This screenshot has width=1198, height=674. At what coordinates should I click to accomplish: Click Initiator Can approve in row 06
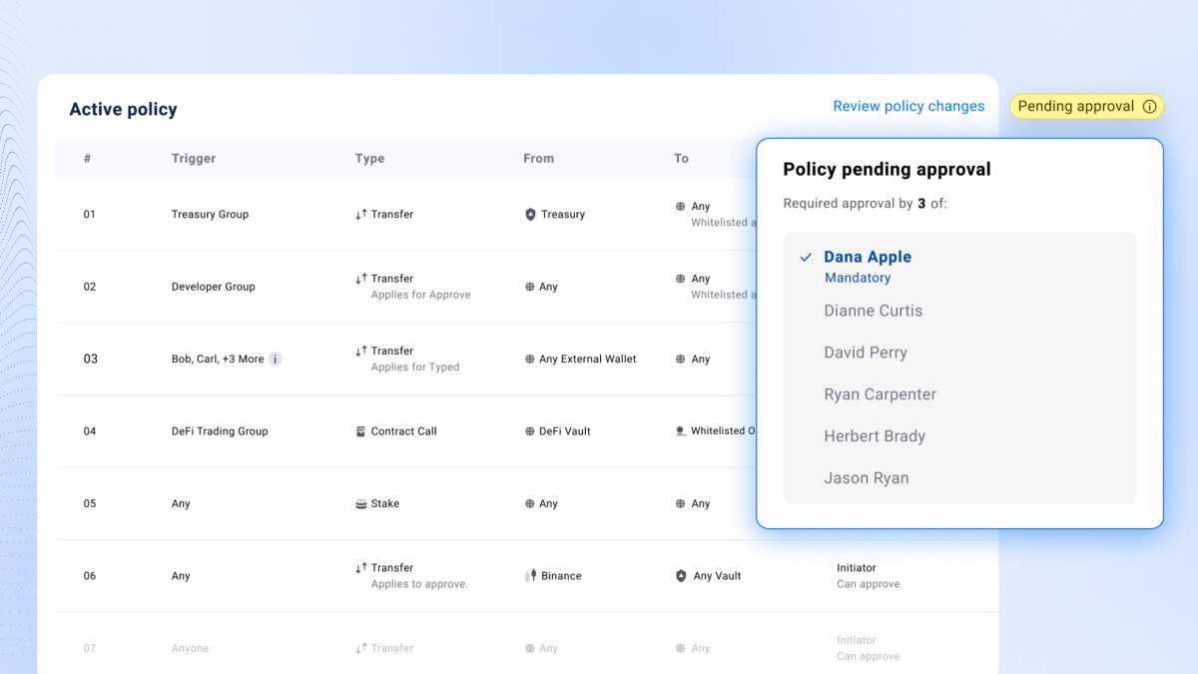click(869, 575)
